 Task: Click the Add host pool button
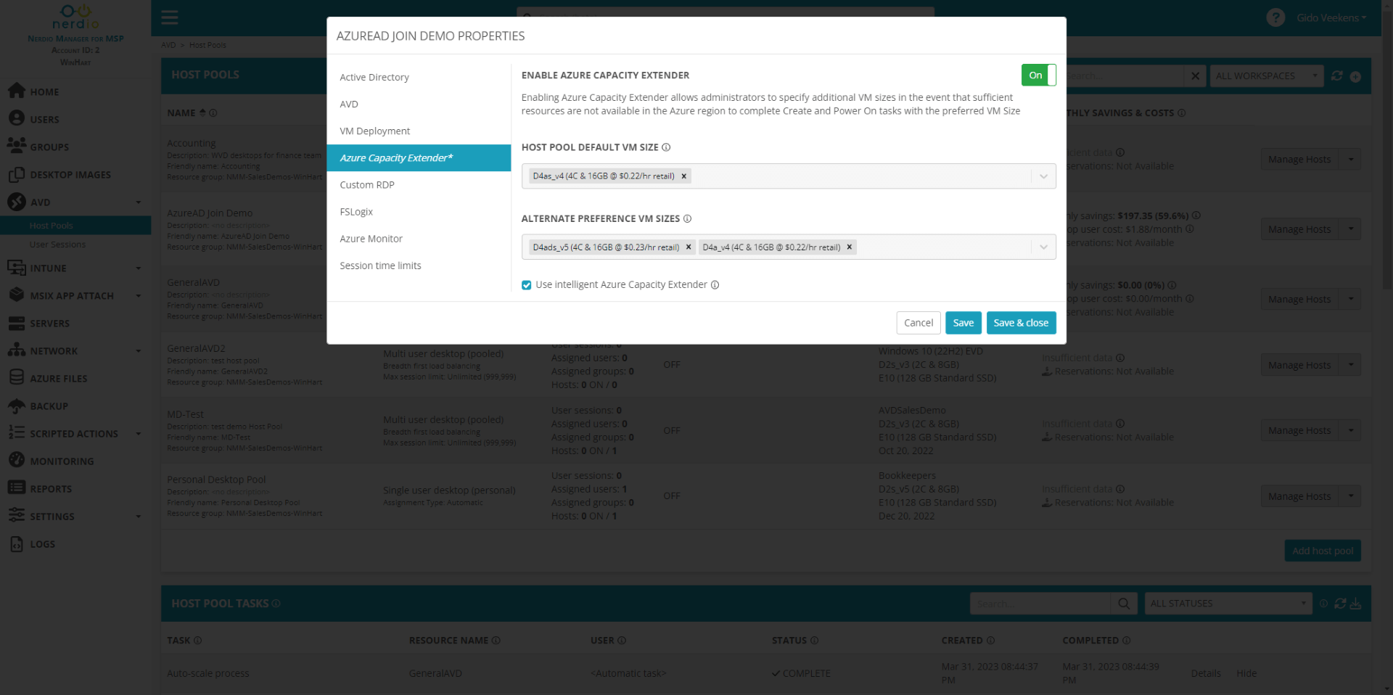(x=1323, y=551)
